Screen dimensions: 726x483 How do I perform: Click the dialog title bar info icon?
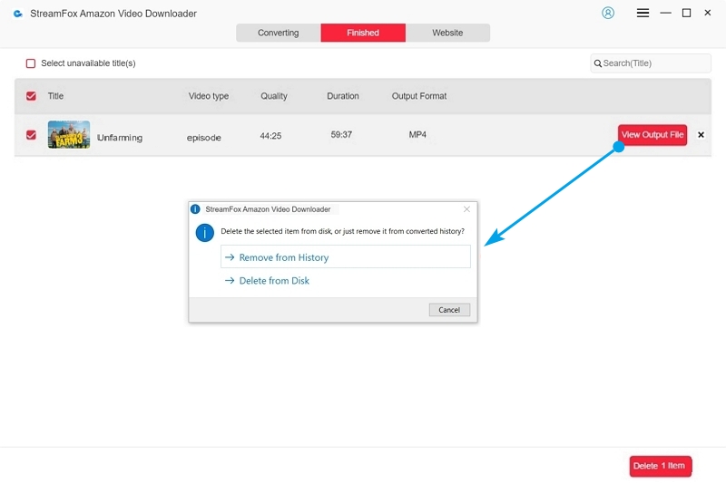tap(195, 209)
